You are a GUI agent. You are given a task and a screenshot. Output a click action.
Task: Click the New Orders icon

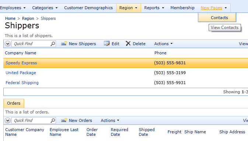(64, 120)
